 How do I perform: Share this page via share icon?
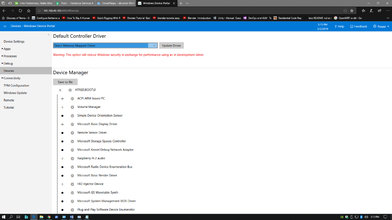click(x=379, y=11)
